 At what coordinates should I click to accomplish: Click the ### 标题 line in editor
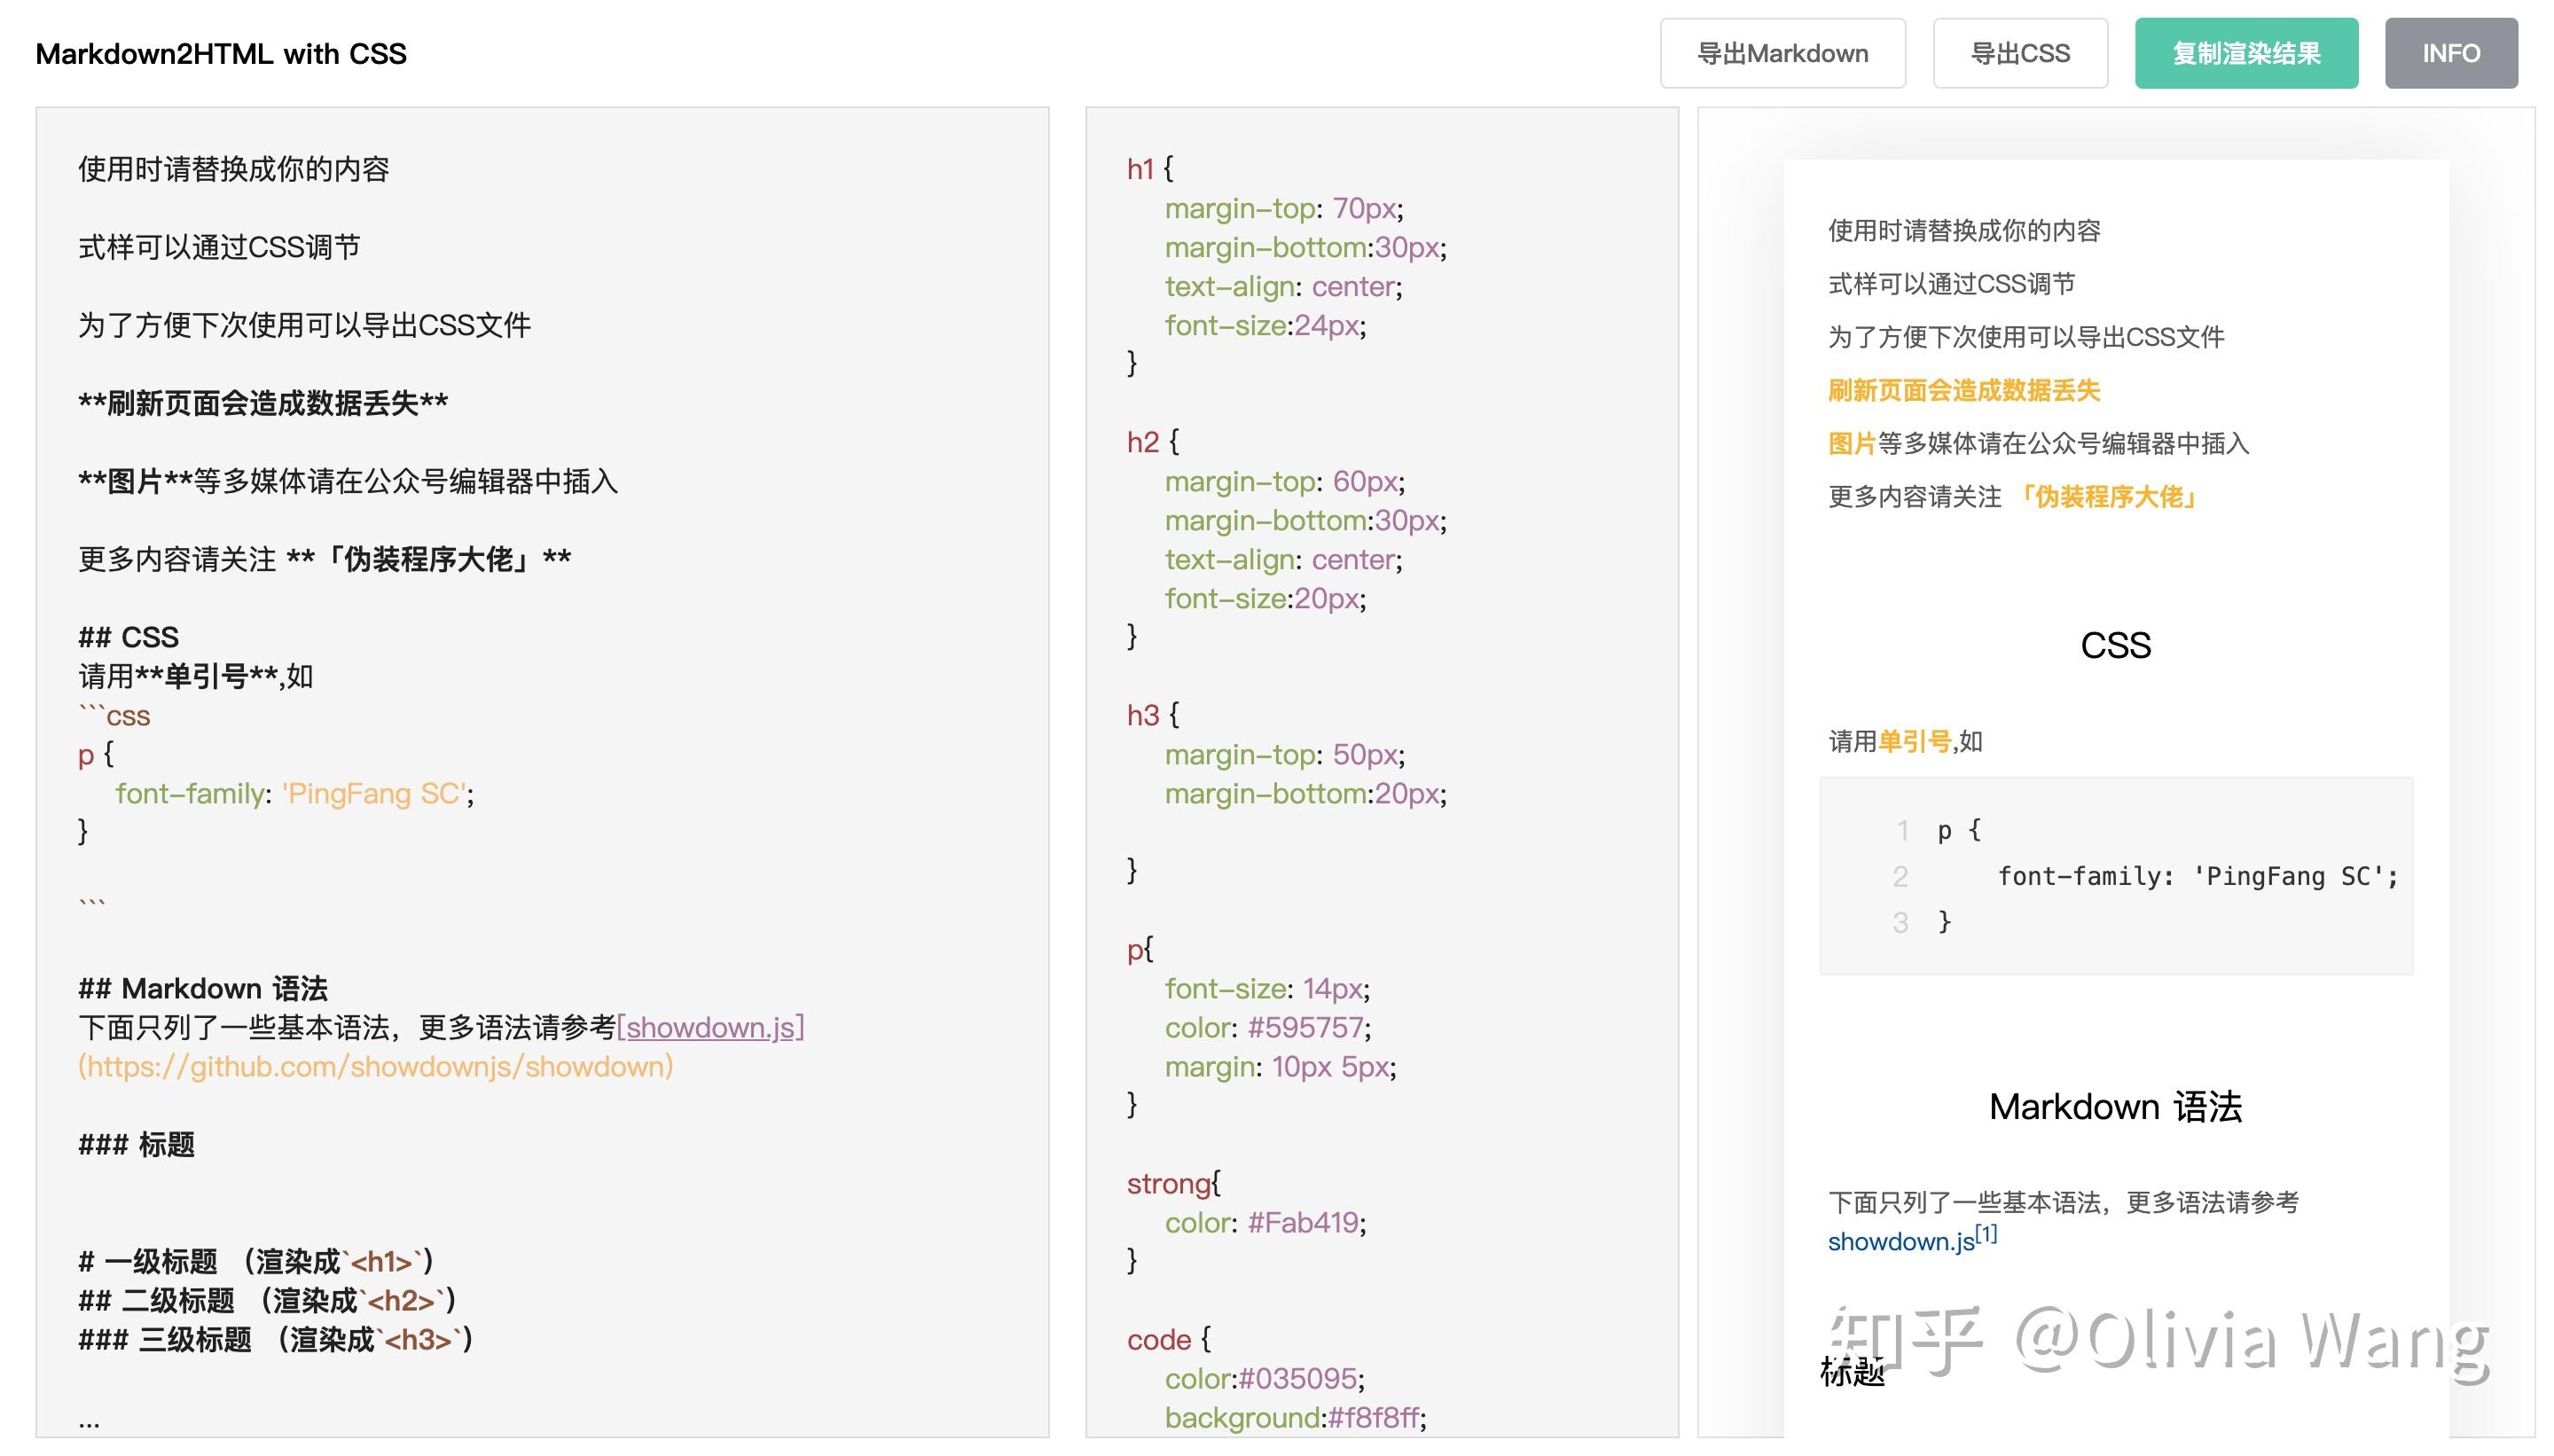point(136,1144)
